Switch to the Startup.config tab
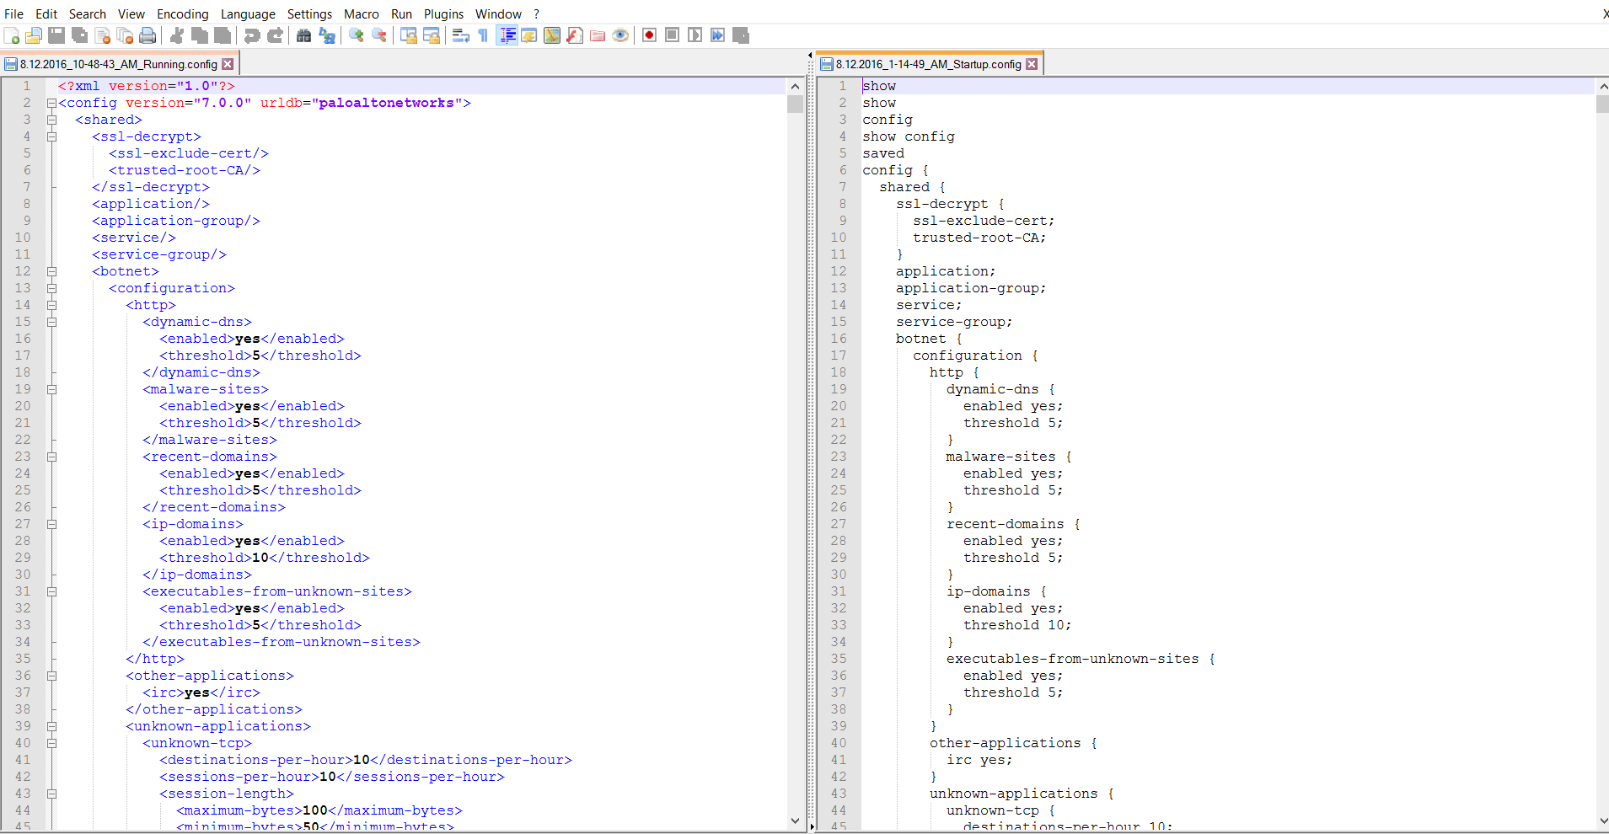1609x834 pixels. (928, 64)
